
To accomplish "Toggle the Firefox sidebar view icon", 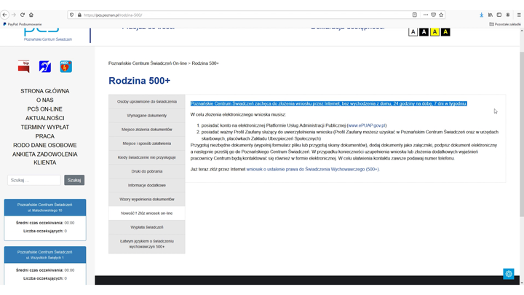I will pyautogui.click(x=499, y=15).
